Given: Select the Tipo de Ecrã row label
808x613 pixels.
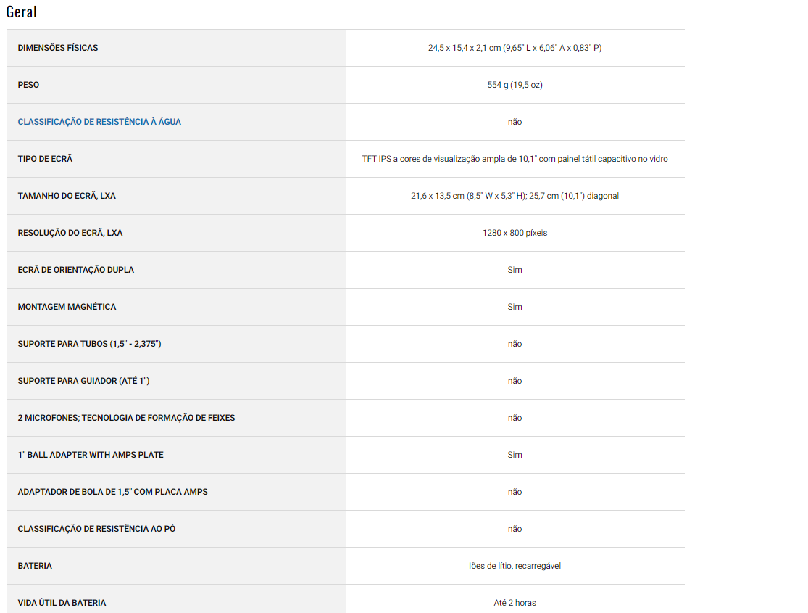Looking at the screenshot, I should pos(45,159).
